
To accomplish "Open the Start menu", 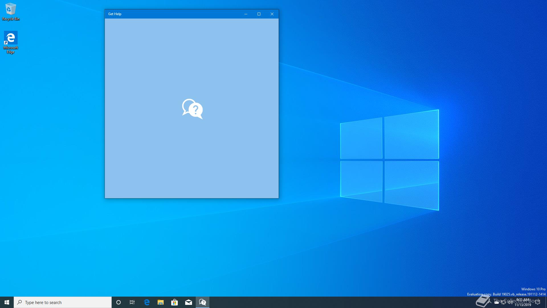I will tap(7, 302).
